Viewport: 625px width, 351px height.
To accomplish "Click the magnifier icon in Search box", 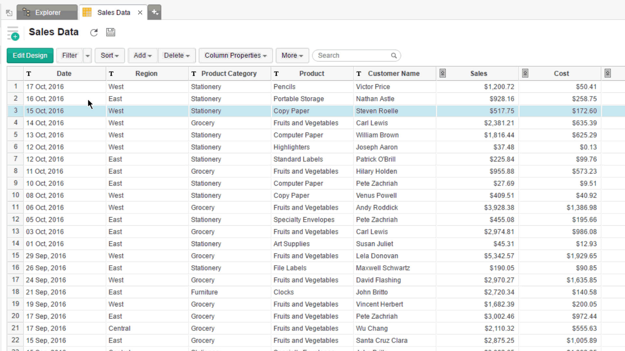I will tap(394, 56).
